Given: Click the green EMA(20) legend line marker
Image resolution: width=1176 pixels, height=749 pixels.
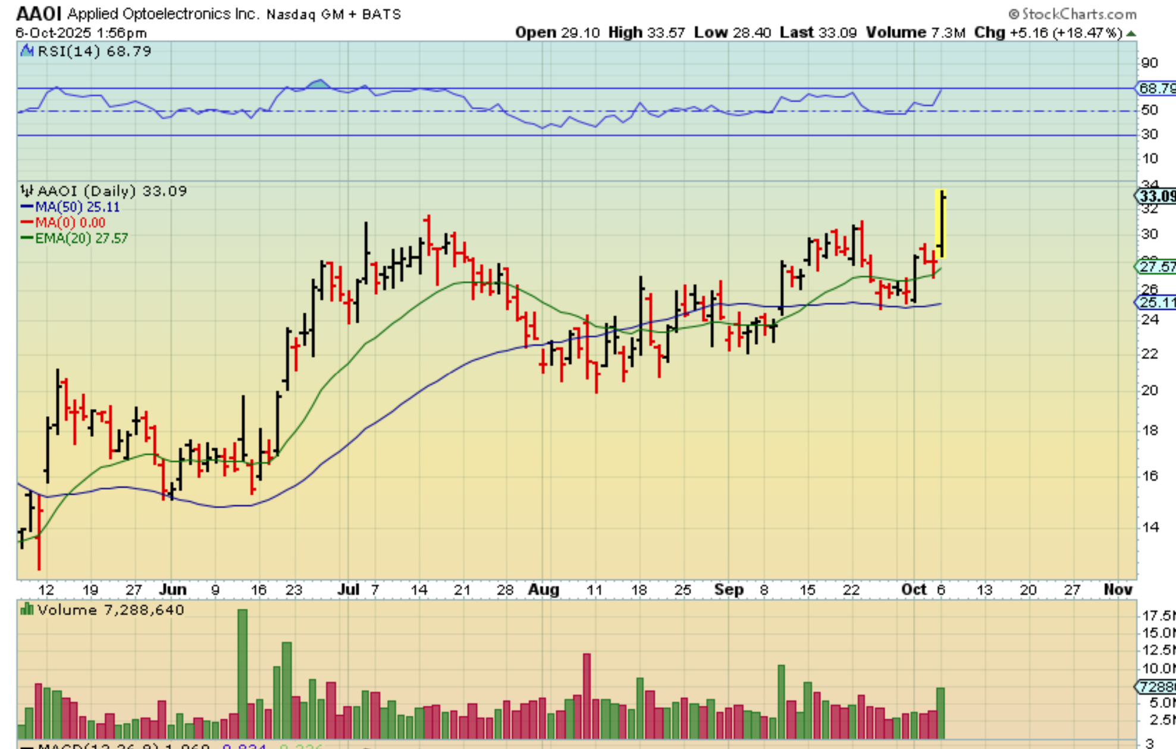Looking at the screenshot, I should 27,238.
